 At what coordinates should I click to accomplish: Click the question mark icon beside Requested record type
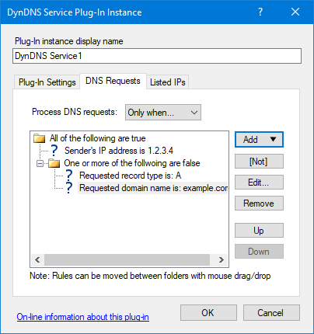pos(68,176)
